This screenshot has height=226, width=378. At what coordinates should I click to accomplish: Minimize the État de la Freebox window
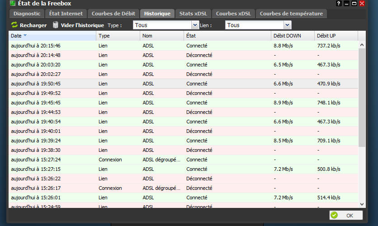[x=346, y=3]
